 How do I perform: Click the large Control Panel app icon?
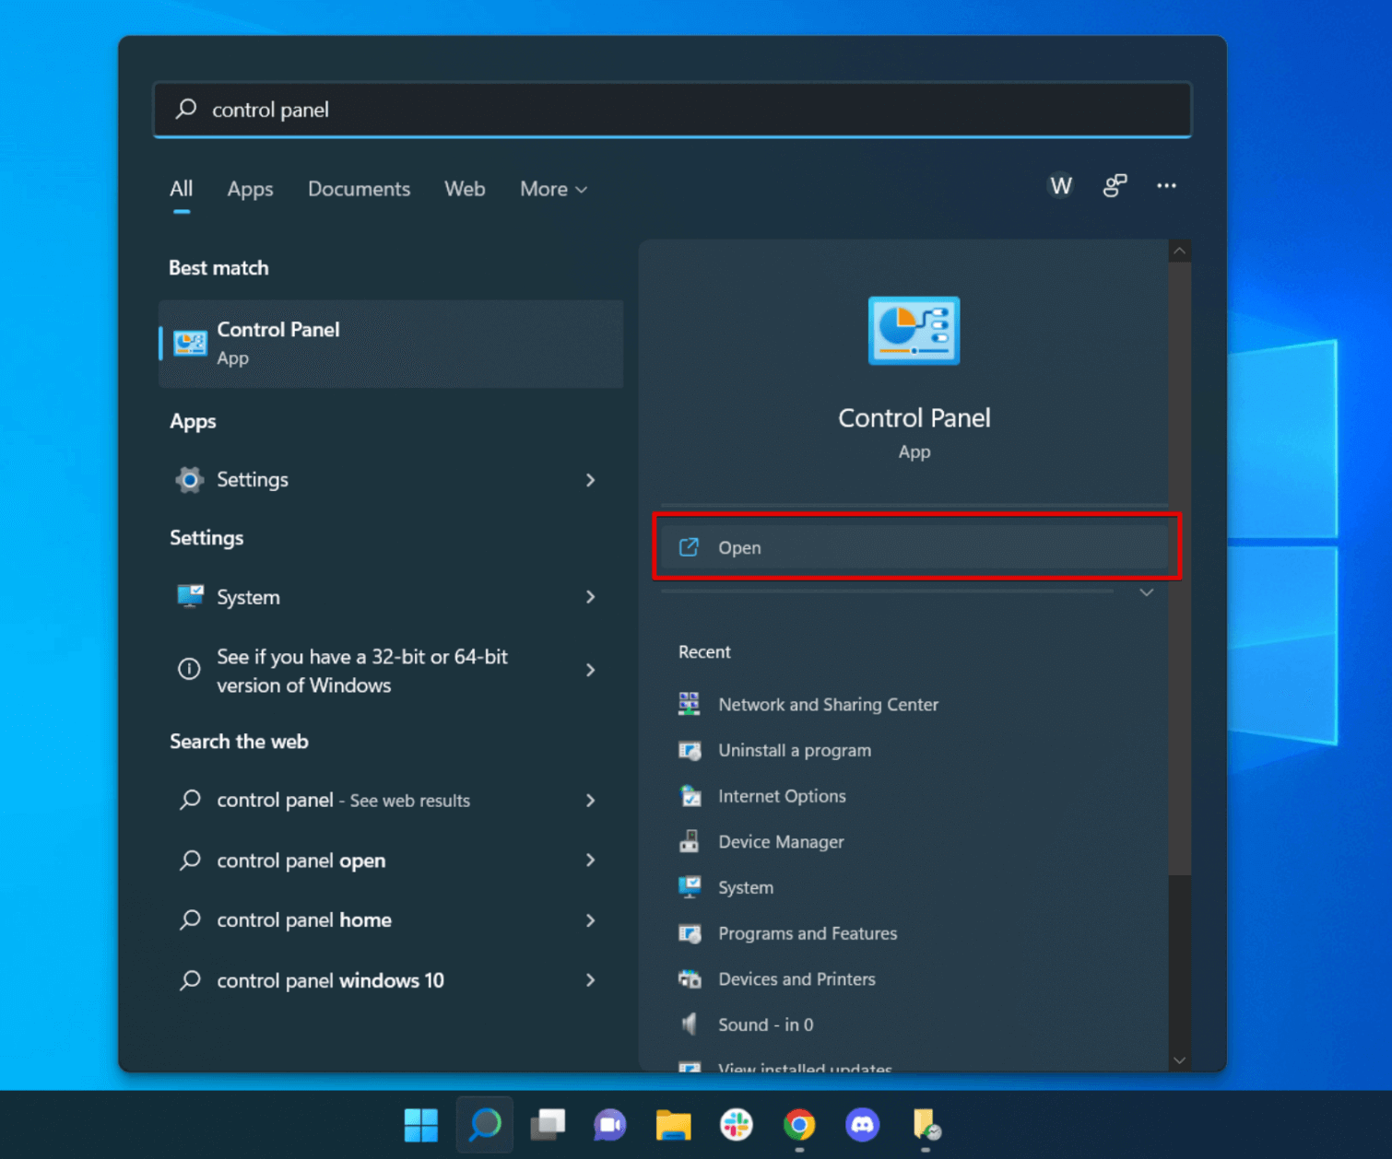point(914,331)
